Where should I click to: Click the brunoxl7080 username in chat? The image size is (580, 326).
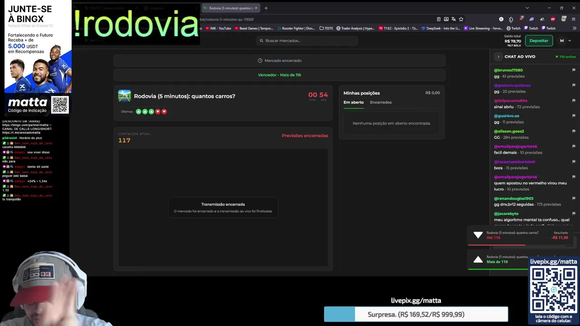(x=508, y=70)
